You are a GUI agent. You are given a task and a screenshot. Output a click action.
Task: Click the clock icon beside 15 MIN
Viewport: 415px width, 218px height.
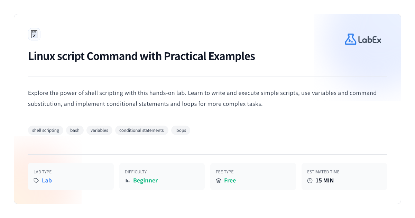pos(310,181)
